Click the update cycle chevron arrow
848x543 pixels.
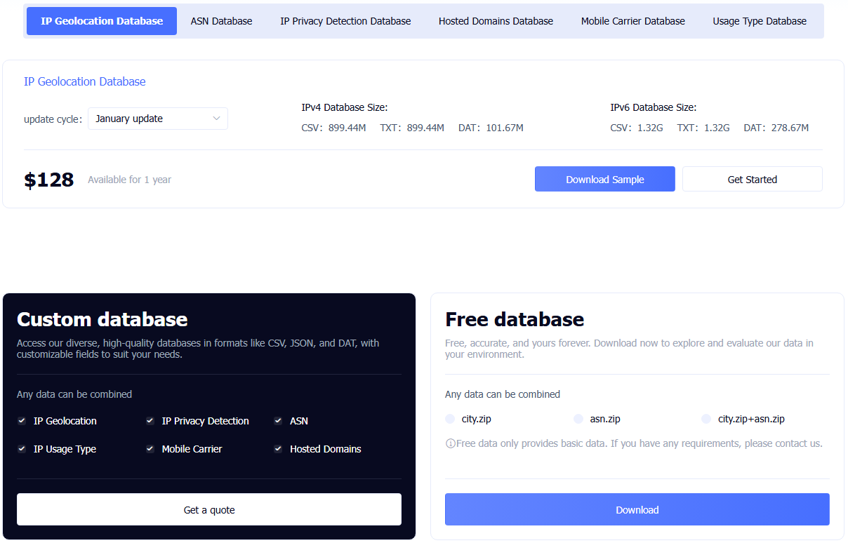pos(216,119)
